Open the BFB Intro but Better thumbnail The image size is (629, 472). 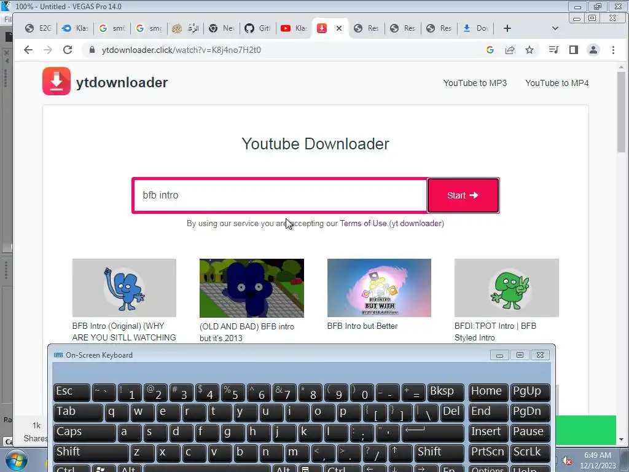coord(379,288)
